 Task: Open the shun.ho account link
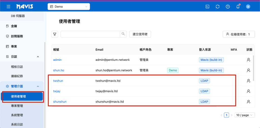click(x=59, y=70)
